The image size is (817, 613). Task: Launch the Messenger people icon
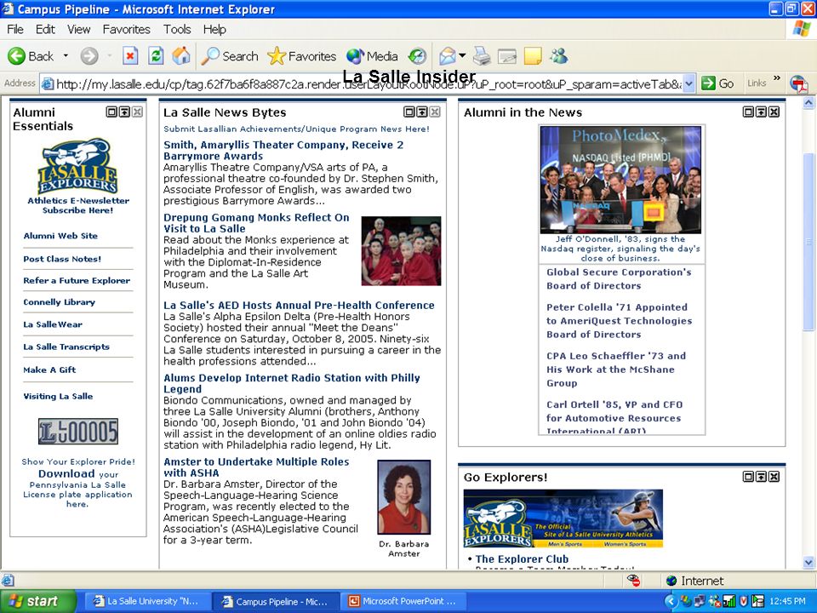pyautogui.click(x=558, y=56)
